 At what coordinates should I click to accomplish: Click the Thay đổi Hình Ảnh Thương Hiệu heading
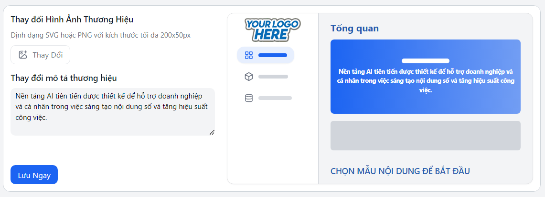pos(72,20)
